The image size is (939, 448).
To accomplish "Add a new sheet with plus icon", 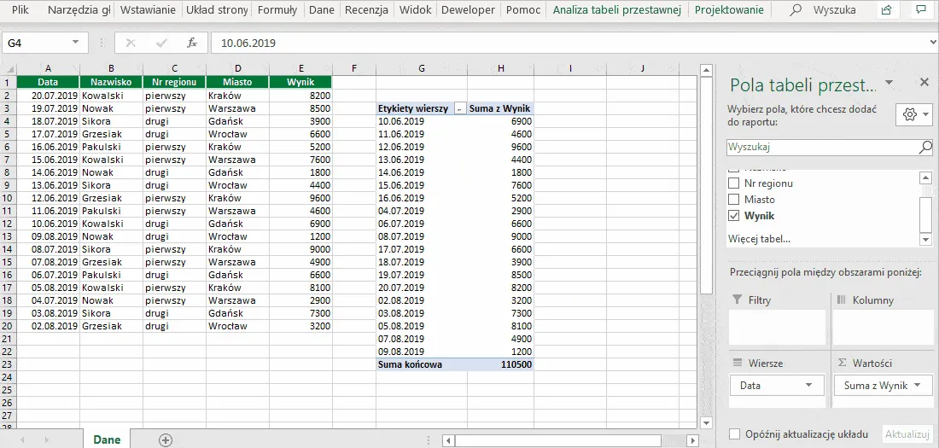I will click(166, 439).
